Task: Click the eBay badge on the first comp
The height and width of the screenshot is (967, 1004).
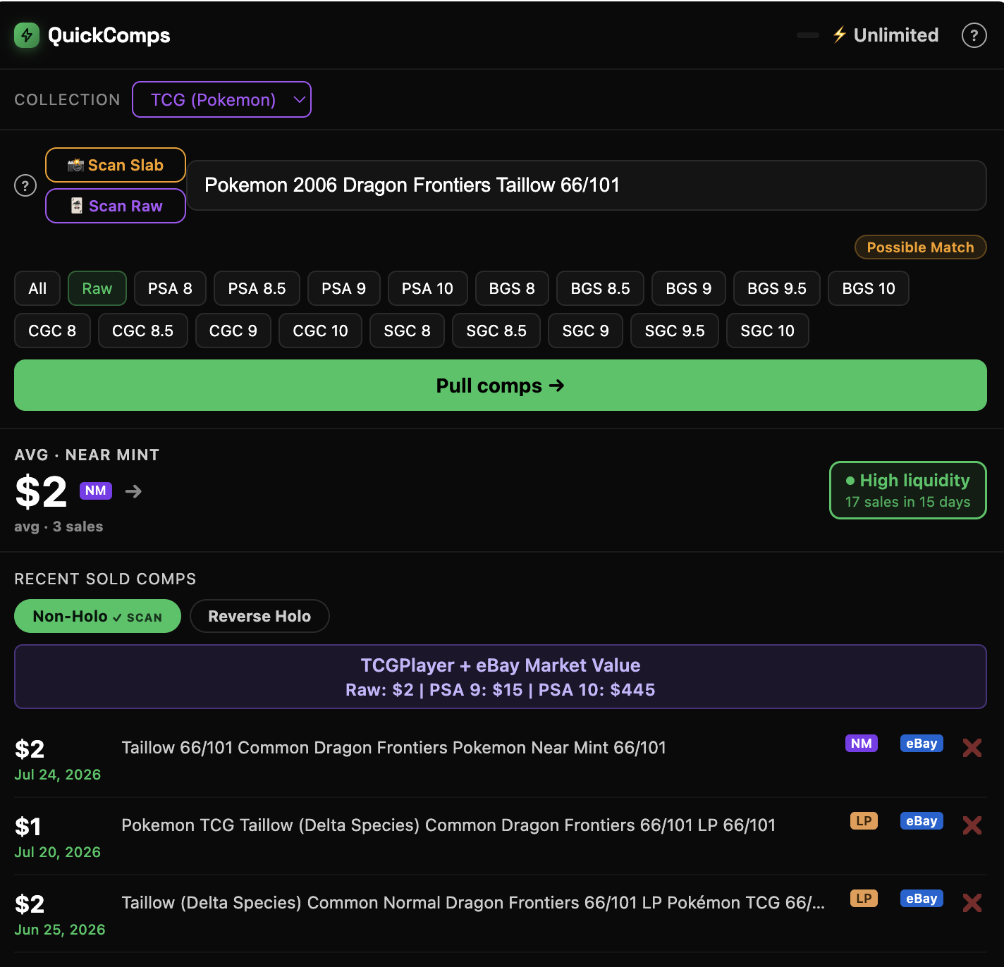Action: (922, 744)
